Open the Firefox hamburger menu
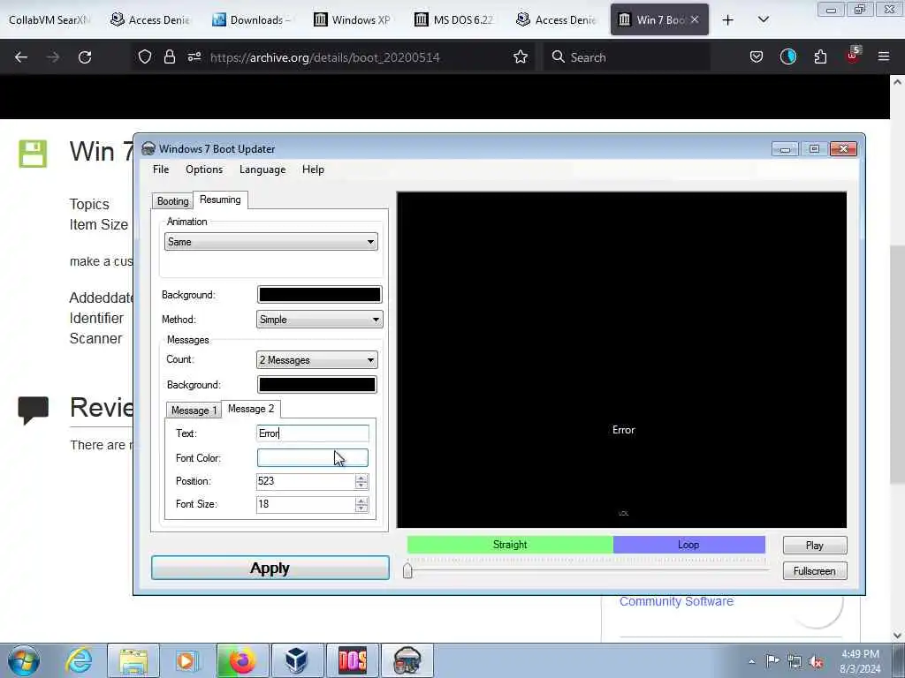 pos(883,57)
